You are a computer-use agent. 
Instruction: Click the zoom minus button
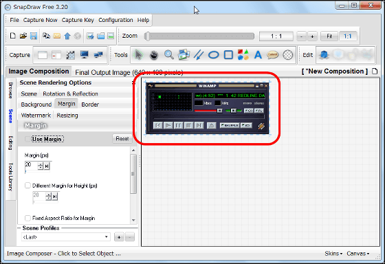[x=301, y=36]
